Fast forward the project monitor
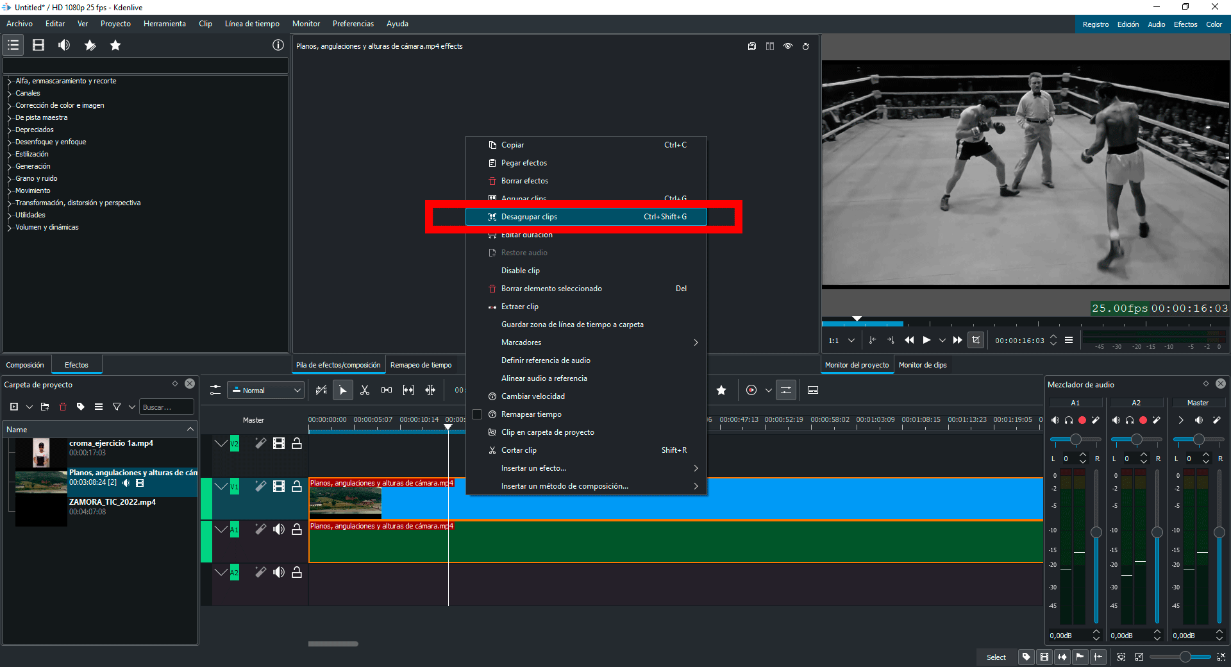The image size is (1231, 667). click(957, 340)
